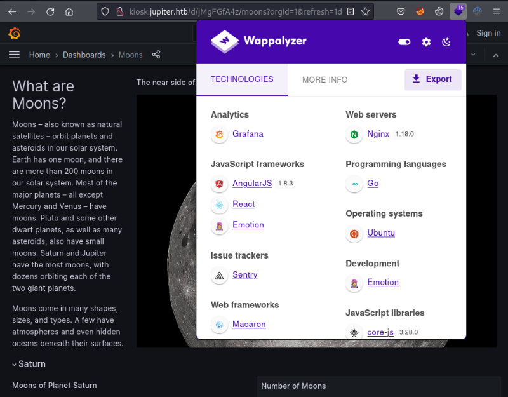The width and height of the screenshot is (508, 397).
Task: Click the URL address bar field
Action: pos(235,11)
